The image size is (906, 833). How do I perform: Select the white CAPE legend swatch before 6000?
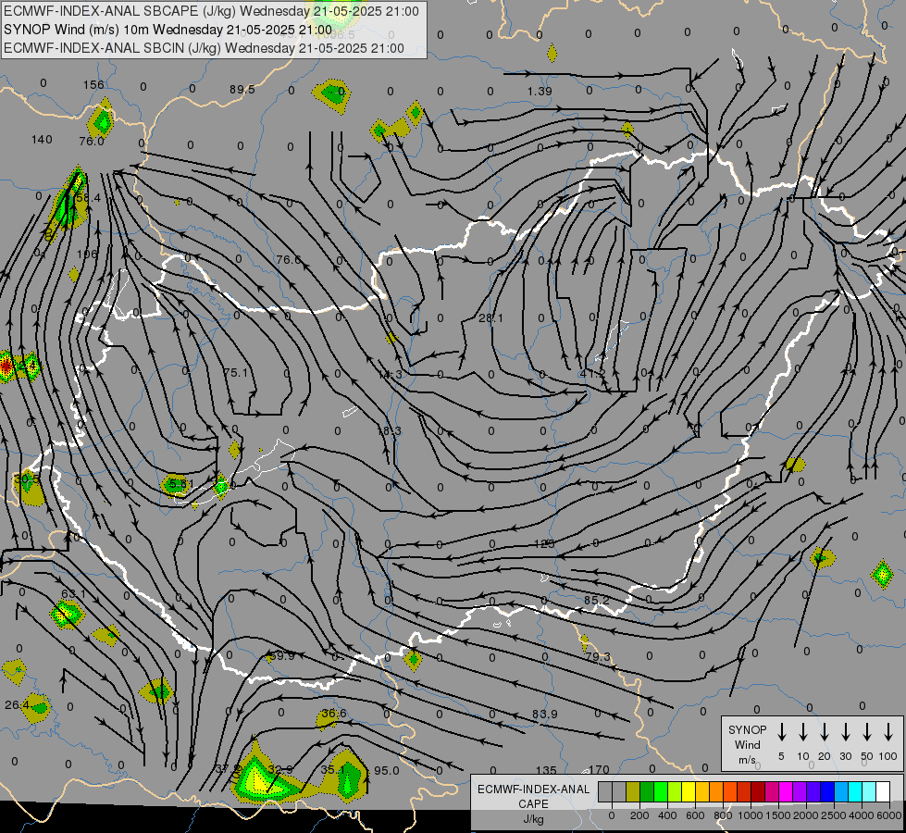click(x=883, y=792)
